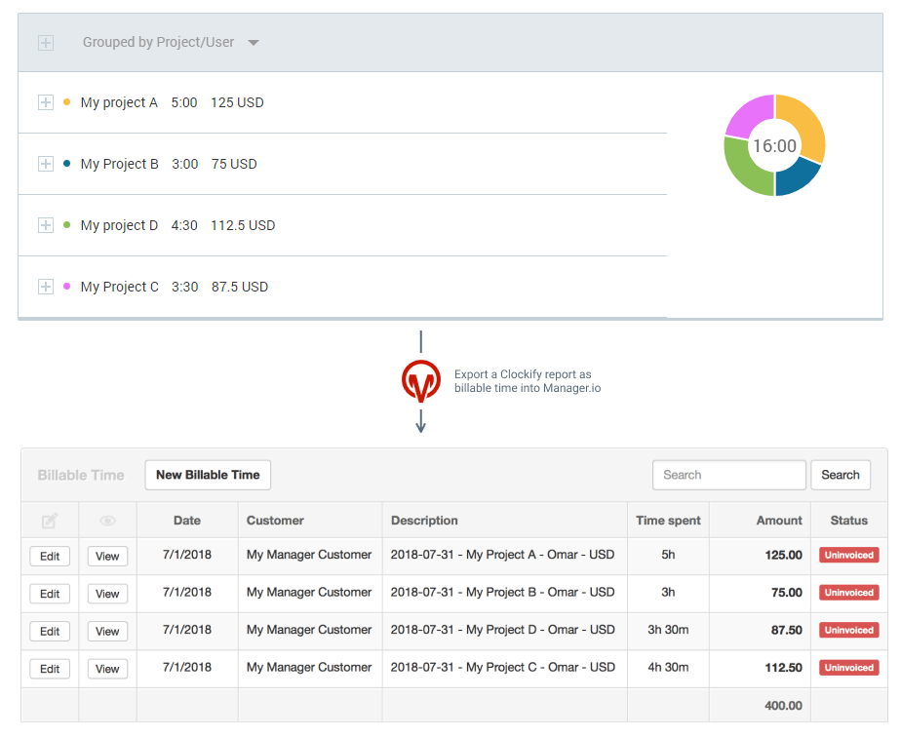Image resolution: width=901 pixels, height=738 pixels.
Task: Expand My Project B row
Action: point(46,164)
